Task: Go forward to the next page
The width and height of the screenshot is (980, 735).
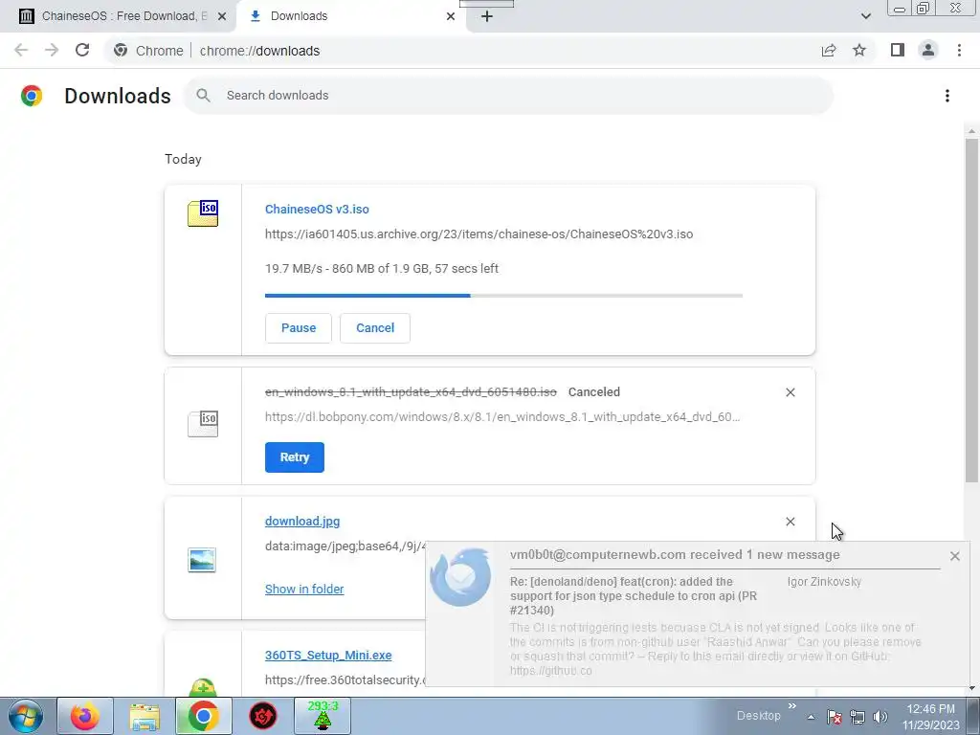Action: (52, 51)
